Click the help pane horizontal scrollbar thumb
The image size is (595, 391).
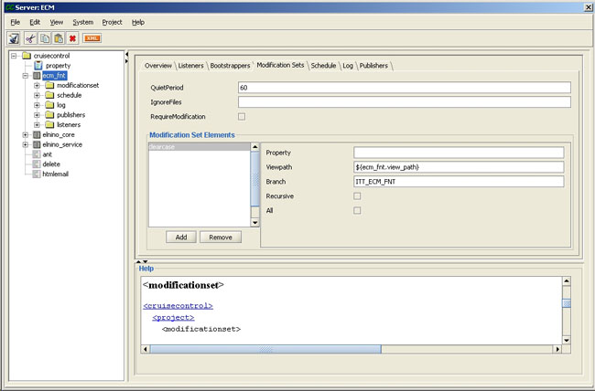[x=265, y=349]
